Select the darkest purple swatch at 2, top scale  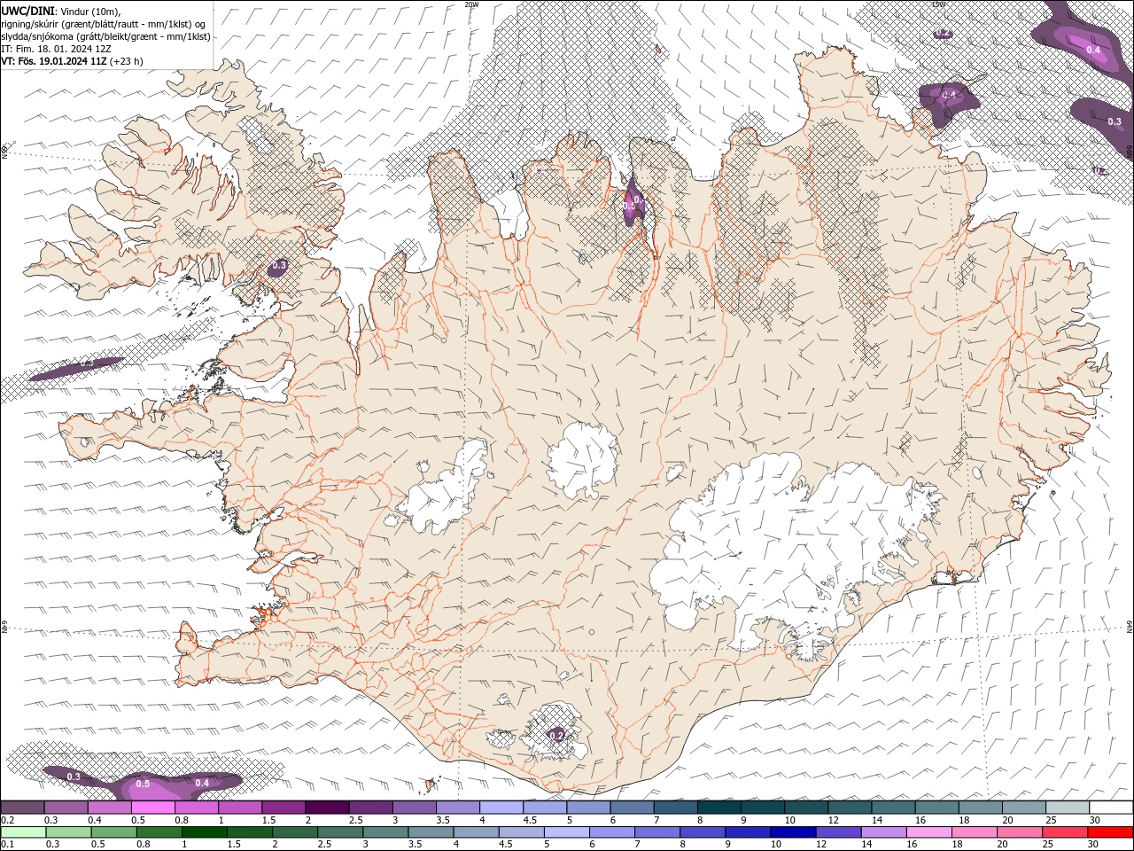(x=327, y=808)
